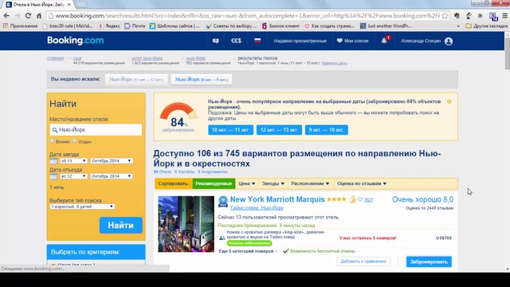Image resolution: width=510 pixels, height=287 pixels.
Task: Filter by 96 Отели link
Action: (x=162, y=172)
